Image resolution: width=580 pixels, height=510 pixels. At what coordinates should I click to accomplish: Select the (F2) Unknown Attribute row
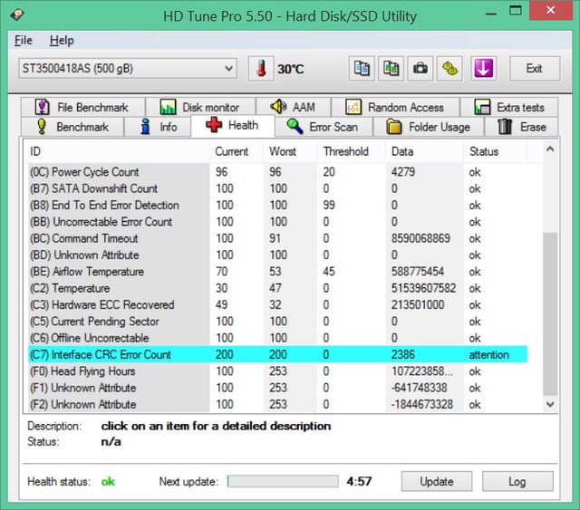pyautogui.click(x=277, y=404)
